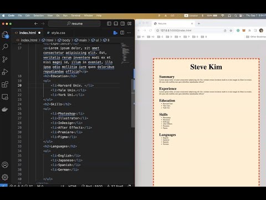The width and height of the screenshot is (266, 200).
Task: Expand the li breadcrumb segment
Action: [x=106, y=40]
